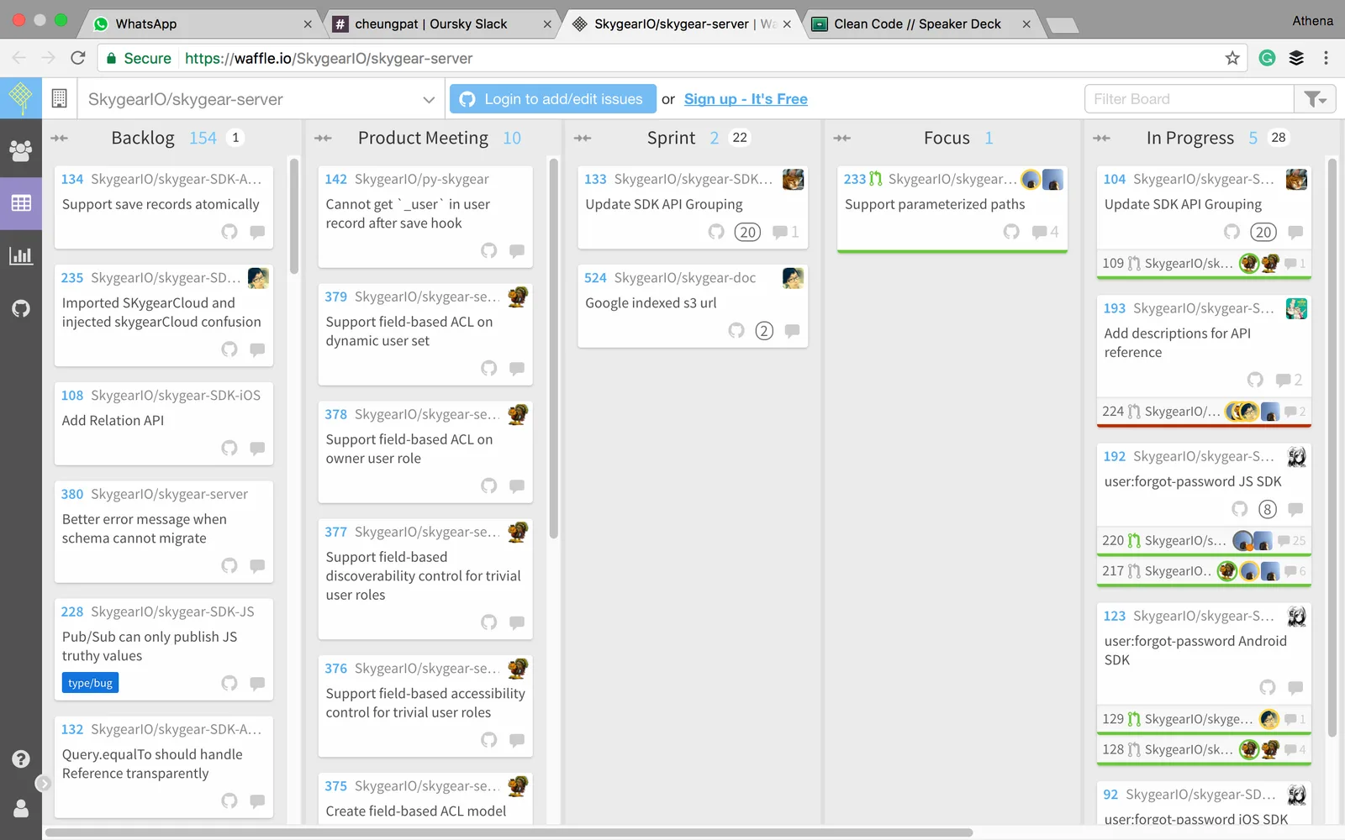
Task: Click the Sign up - It's Free link
Action: [x=746, y=99]
